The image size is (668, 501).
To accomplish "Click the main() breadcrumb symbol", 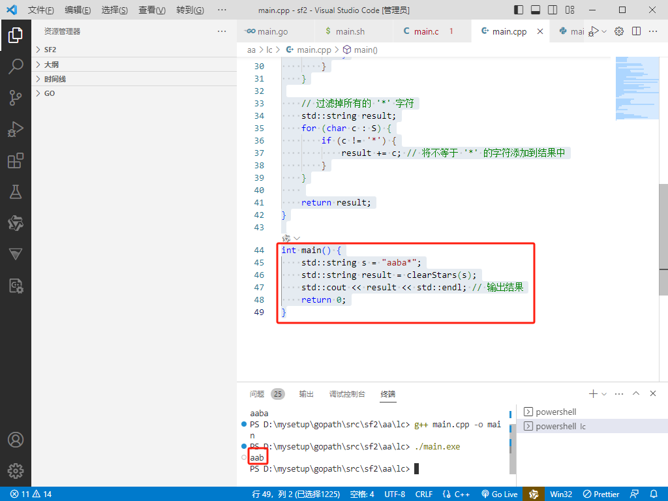I will point(360,50).
